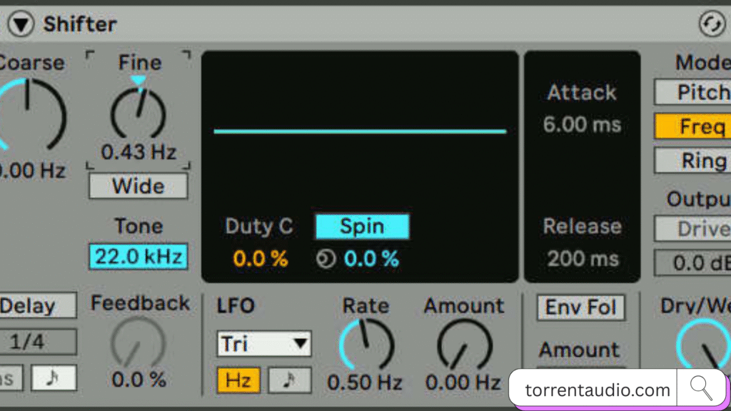Toggle the Spin switch
Screen dimensions: 731x411
(362, 227)
